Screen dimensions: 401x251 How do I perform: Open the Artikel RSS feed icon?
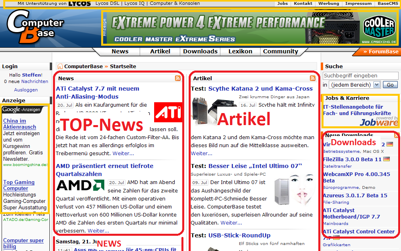click(313, 79)
